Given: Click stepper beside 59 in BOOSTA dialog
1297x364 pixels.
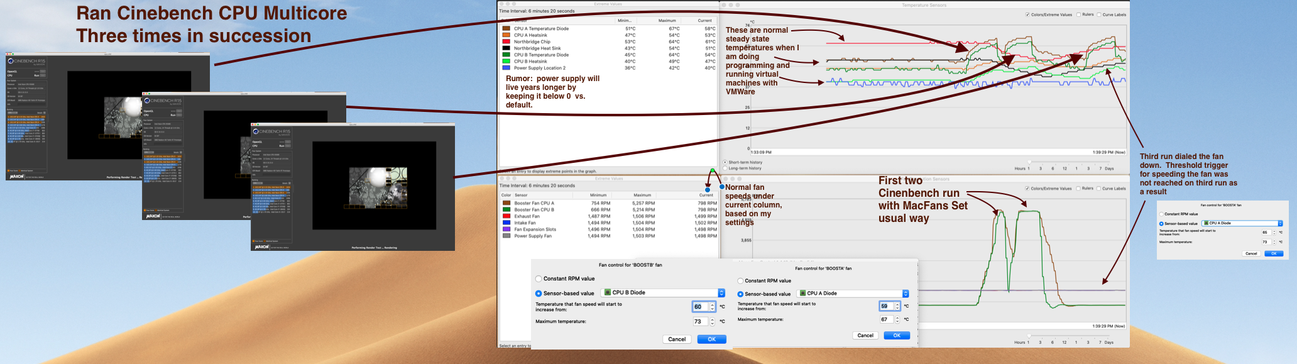Looking at the screenshot, I should (897, 306).
